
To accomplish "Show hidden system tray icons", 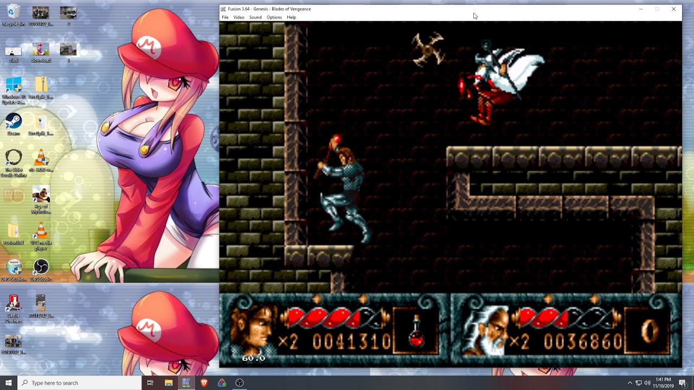I will (629, 383).
